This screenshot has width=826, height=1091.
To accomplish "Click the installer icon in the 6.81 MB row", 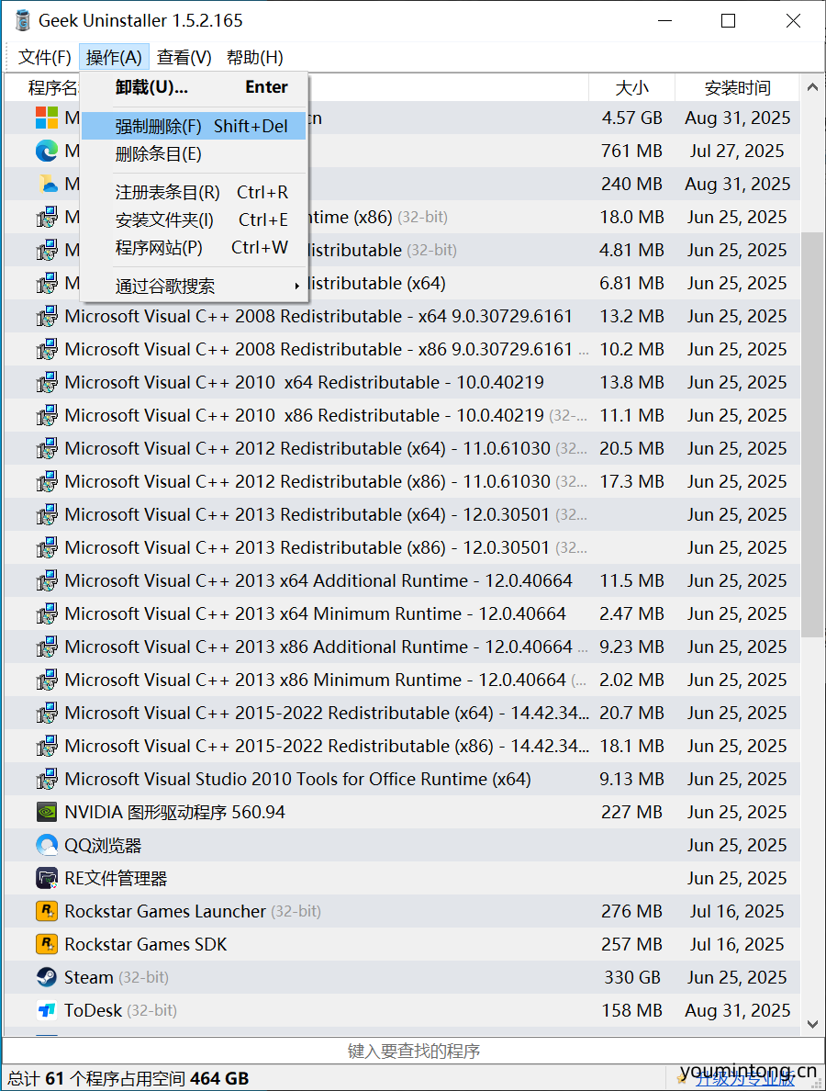I will pyautogui.click(x=47, y=283).
